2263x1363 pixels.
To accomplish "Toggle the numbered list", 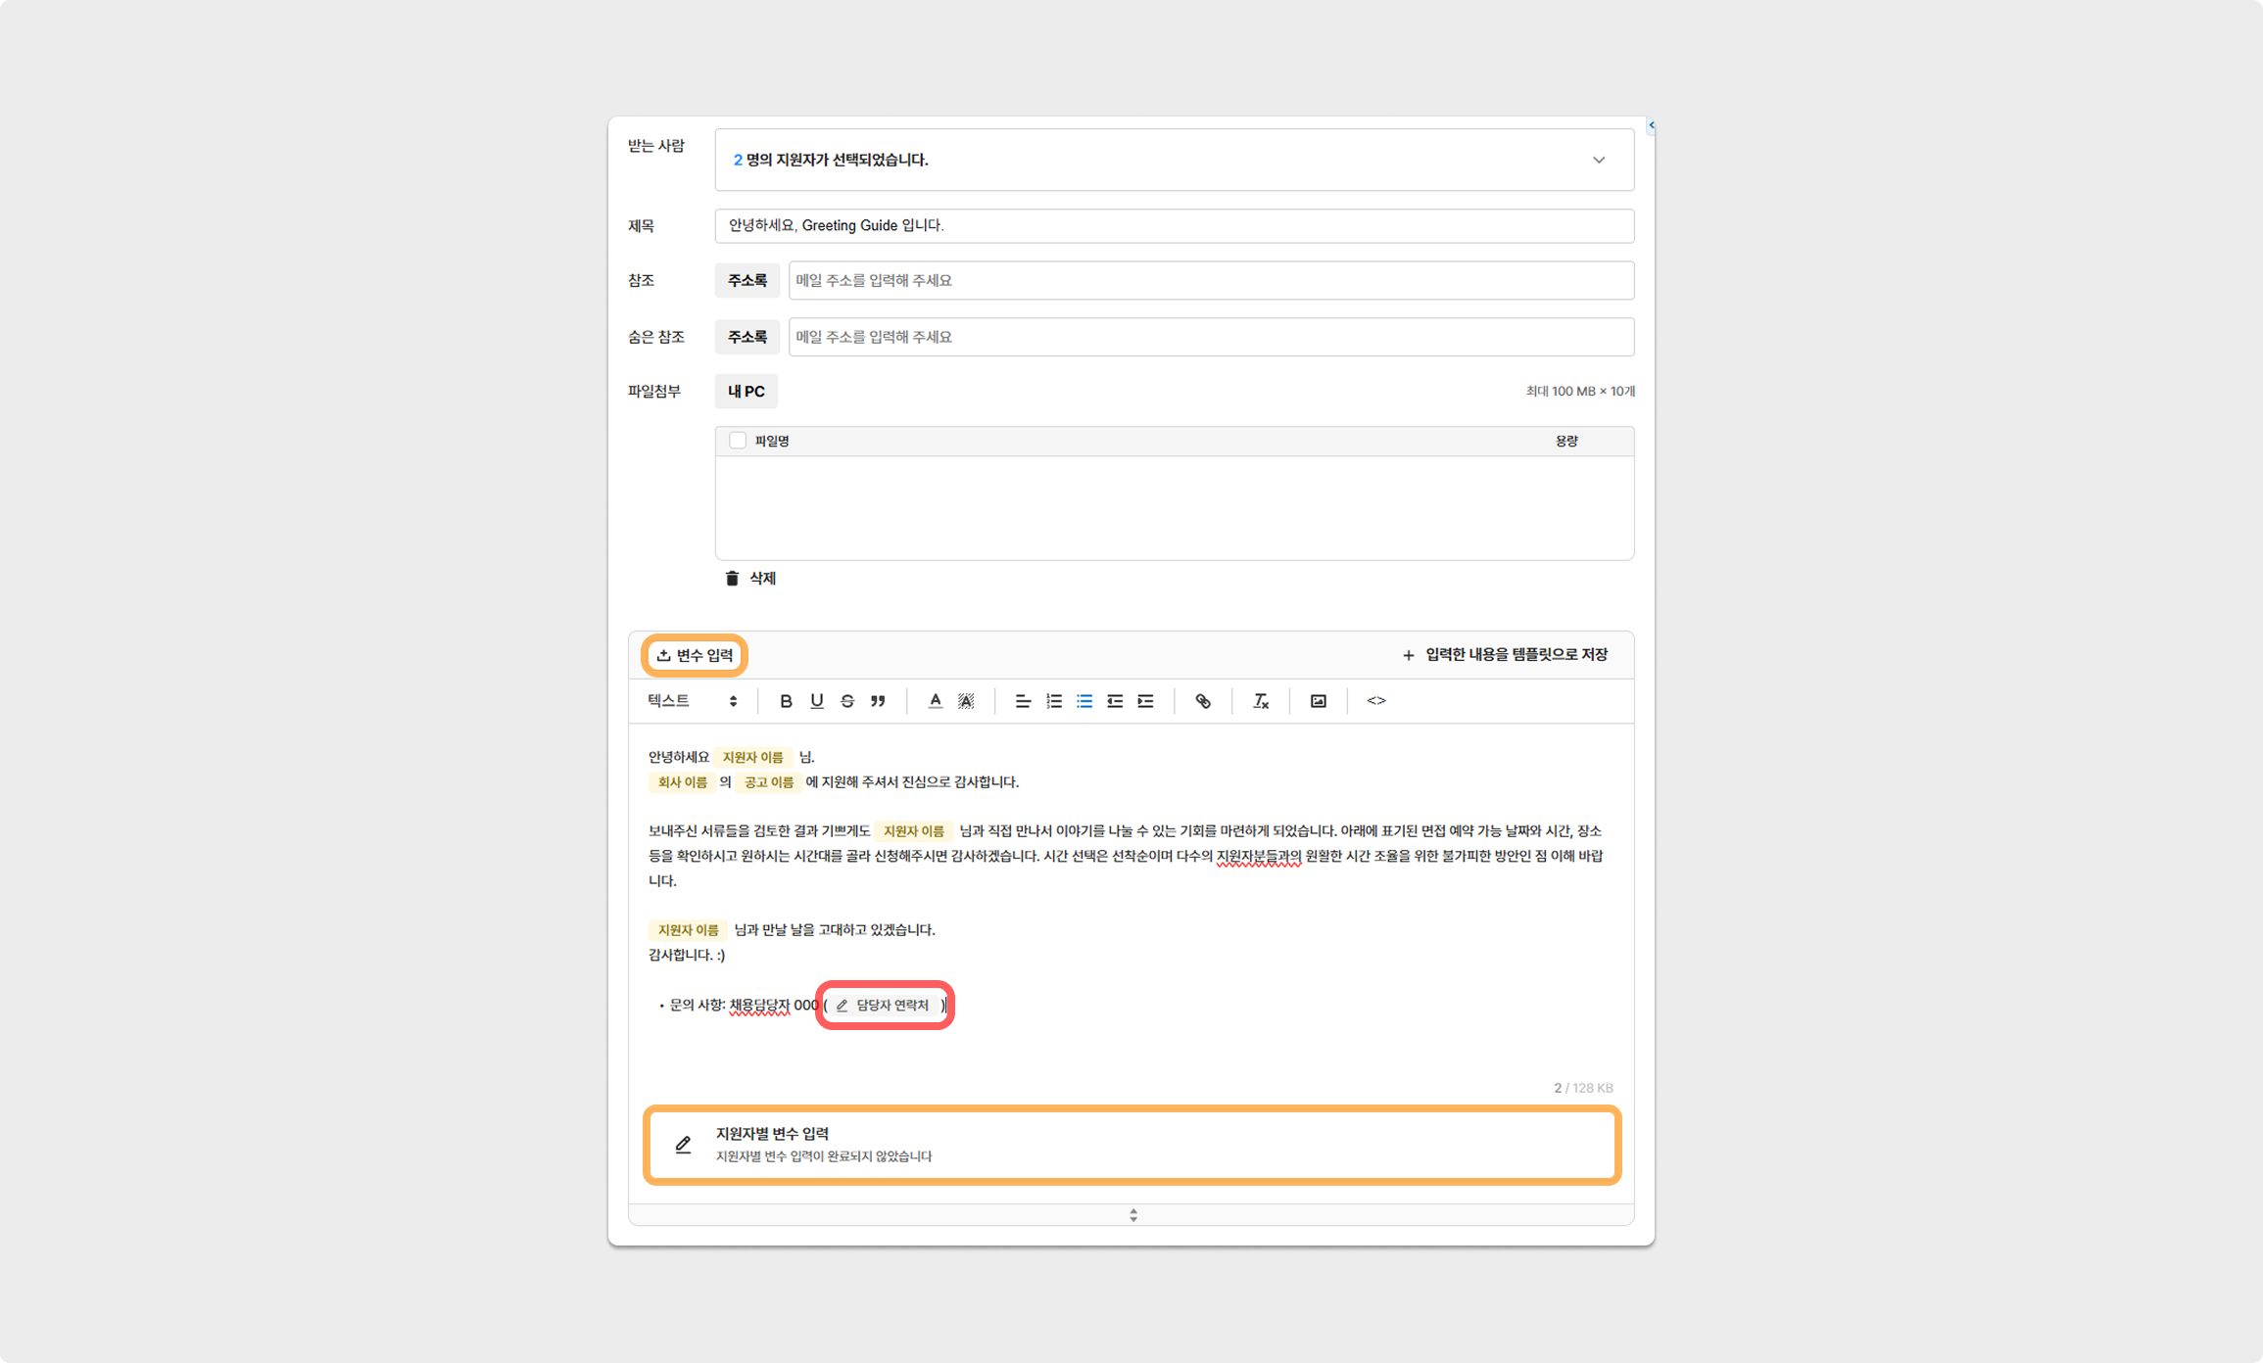I will [x=1054, y=701].
